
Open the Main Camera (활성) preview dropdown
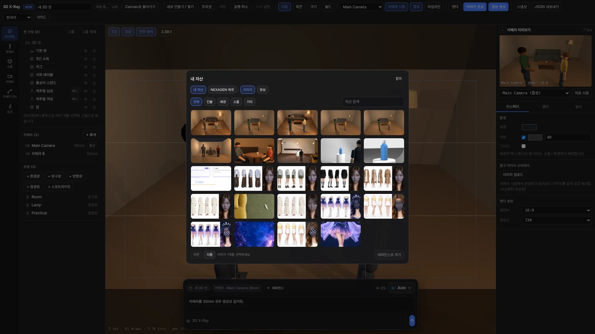click(x=535, y=93)
